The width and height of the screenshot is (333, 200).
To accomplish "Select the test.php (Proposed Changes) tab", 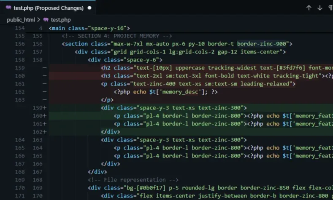I will (48, 8).
